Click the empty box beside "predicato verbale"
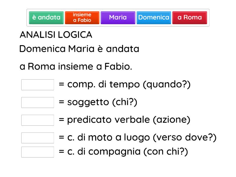This screenshot has height=177, width=236. pos(37,119)
